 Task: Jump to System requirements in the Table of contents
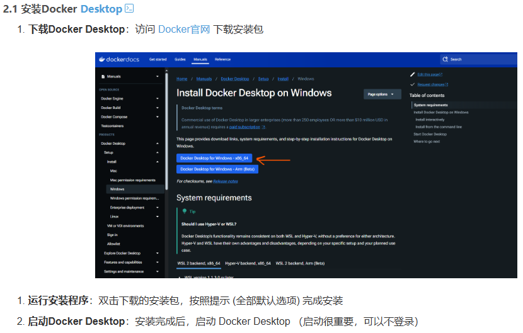(x=430, y=105)
